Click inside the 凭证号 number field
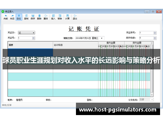The image size is (163, 118). [x=25, y=38]
